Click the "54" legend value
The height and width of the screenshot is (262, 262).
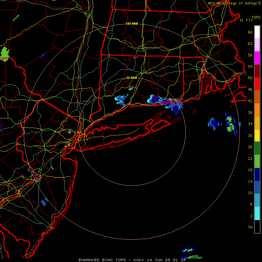pyautogui.click(x=250, y=66)
